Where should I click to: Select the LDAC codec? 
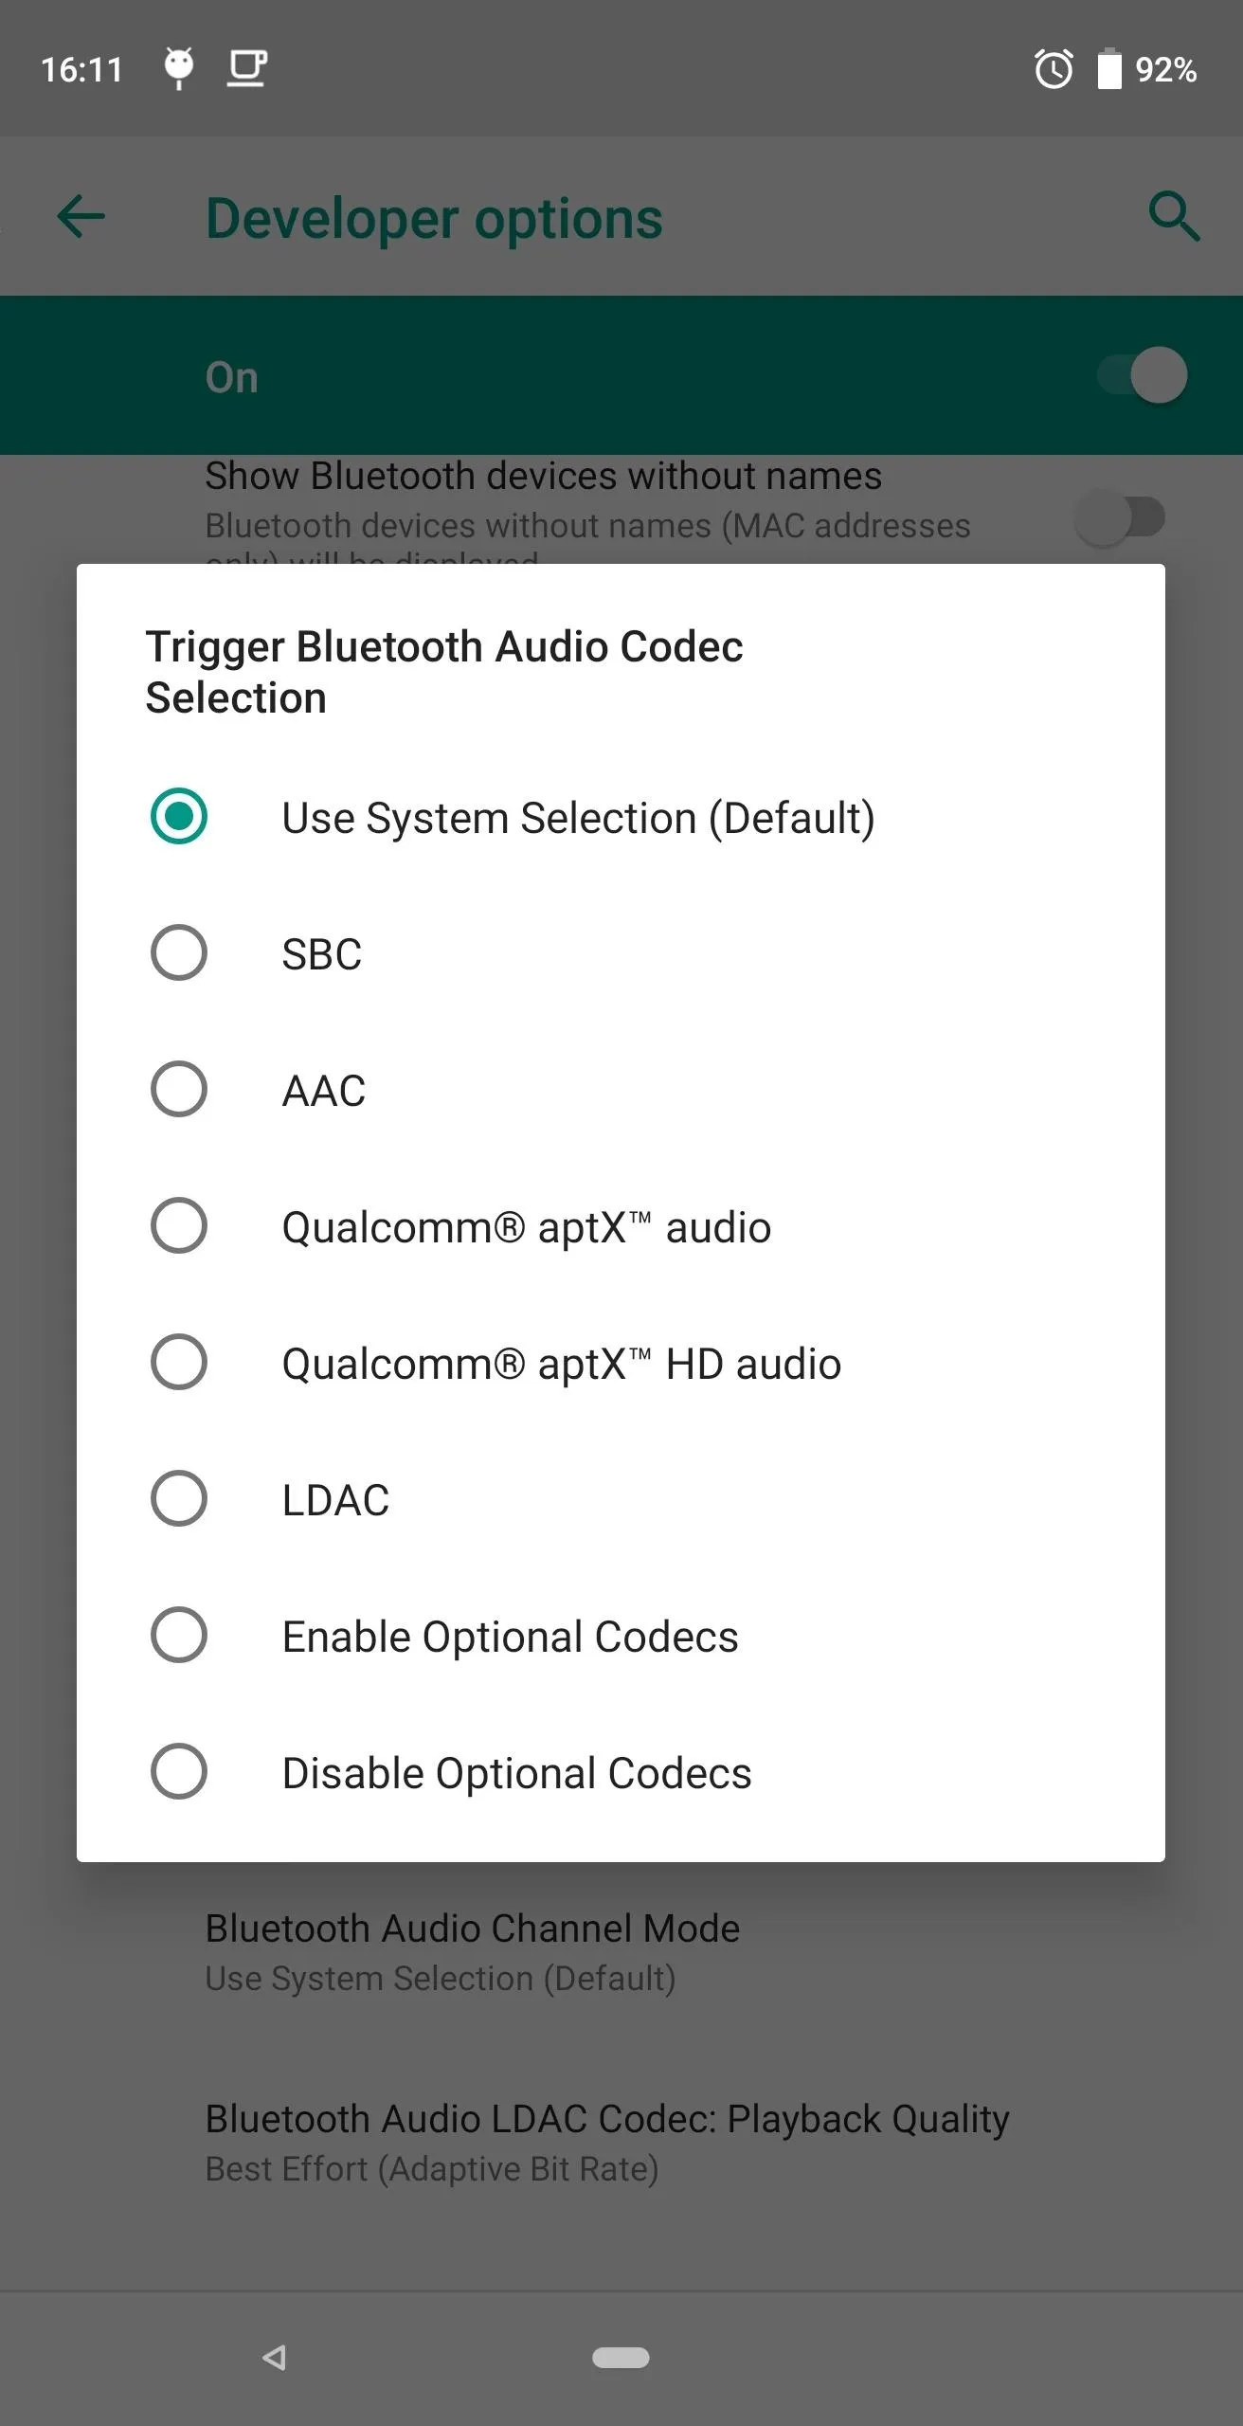pos(621,1499)
